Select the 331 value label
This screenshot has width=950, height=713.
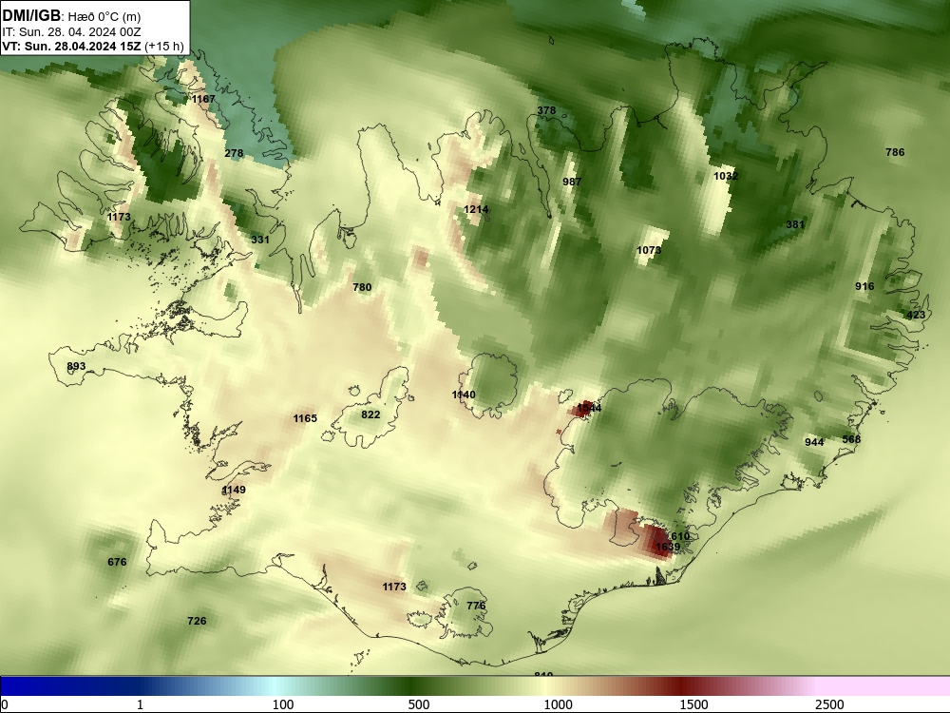[260, 241]
